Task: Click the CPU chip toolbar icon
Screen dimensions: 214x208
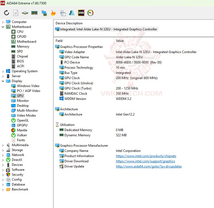Action: (25, 13)
